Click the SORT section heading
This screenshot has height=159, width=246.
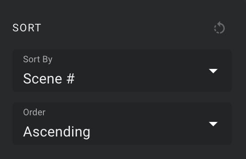[x=27, y=28]
